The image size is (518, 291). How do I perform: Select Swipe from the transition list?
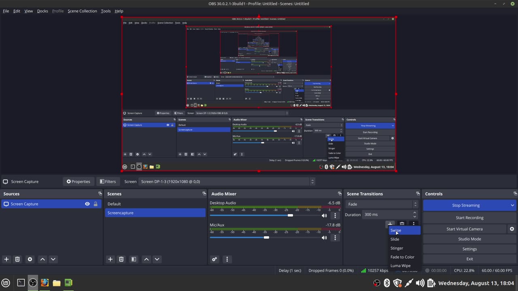coord(404,230)
